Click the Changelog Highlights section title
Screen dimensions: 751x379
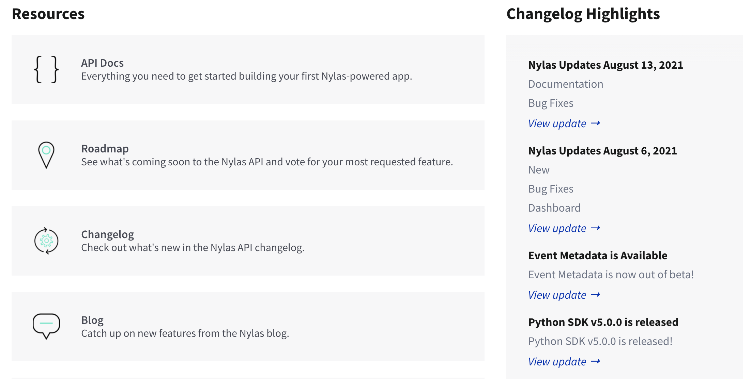click(583, 14)
